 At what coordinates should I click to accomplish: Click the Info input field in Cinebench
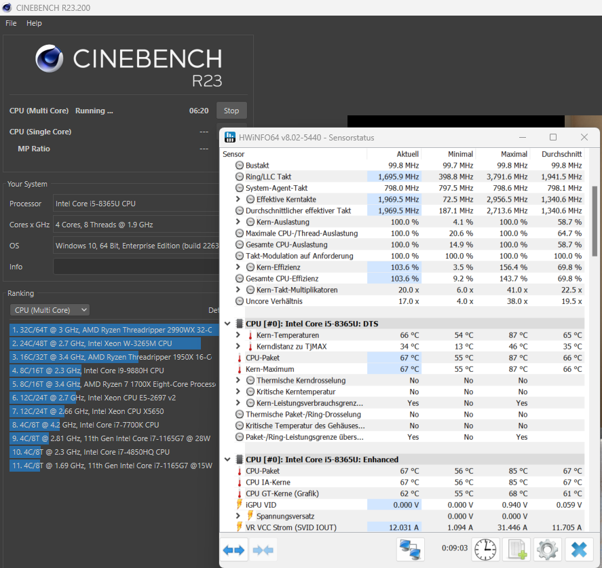136,266
